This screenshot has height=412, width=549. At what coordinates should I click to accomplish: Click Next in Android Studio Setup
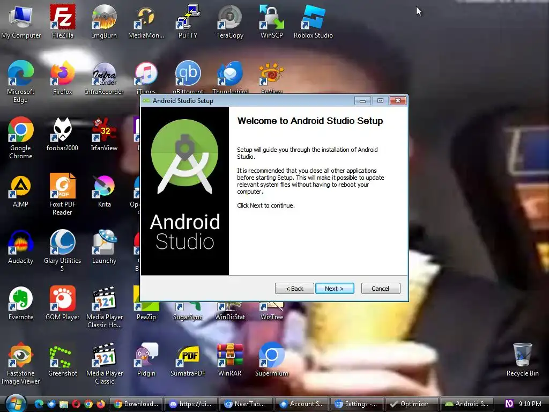coord(335,288)
